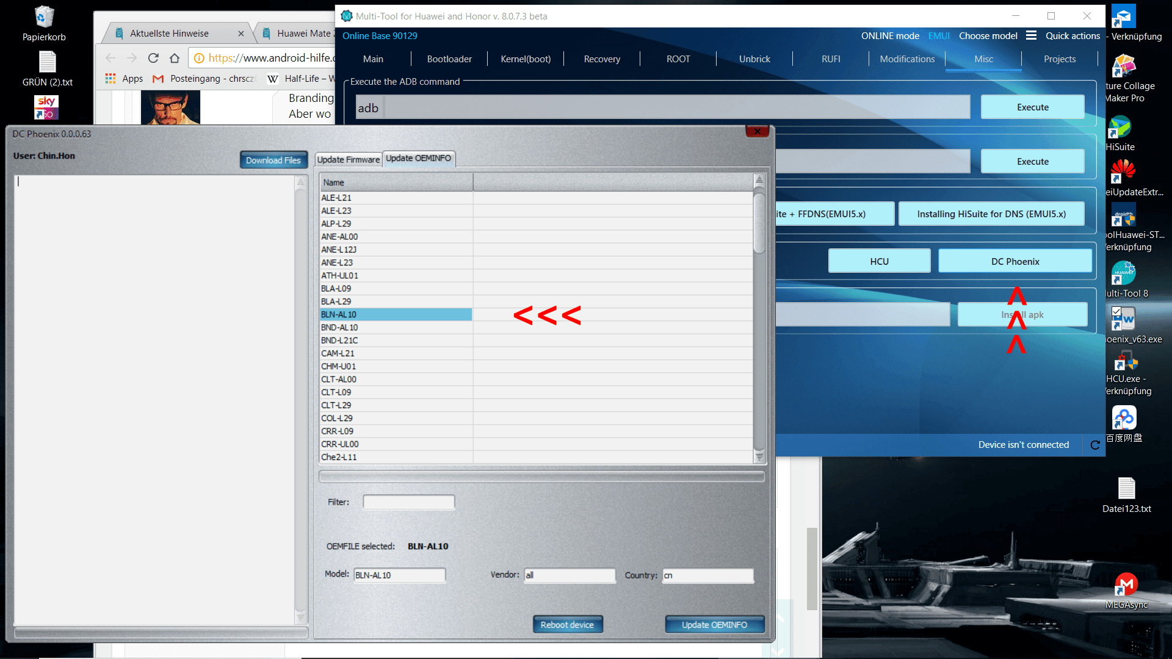Screen dimensions: 1172x659
Task: Open the RUFI tab
Action: (831, 59)
